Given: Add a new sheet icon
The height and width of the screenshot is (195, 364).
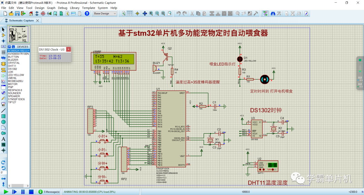Looking at the screenshot, I should point(287,13).
